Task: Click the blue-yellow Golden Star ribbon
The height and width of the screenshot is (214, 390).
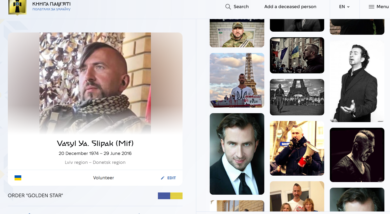Action: (170, 196)
